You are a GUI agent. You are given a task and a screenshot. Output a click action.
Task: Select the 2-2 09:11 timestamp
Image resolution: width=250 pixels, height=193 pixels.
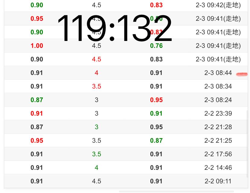click(x=218, y=181)
